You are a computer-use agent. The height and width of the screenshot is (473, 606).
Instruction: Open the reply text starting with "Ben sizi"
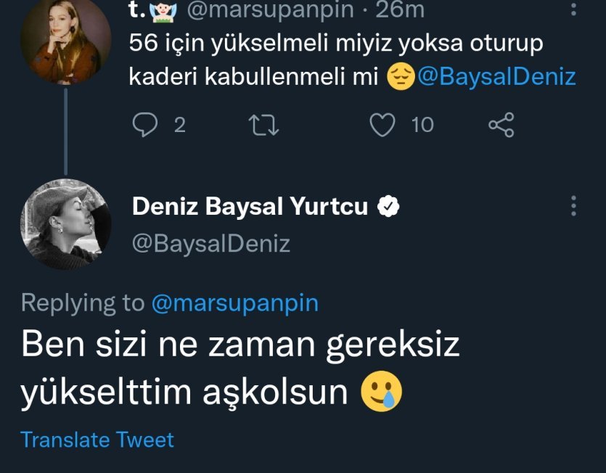(x=239, y=367)
